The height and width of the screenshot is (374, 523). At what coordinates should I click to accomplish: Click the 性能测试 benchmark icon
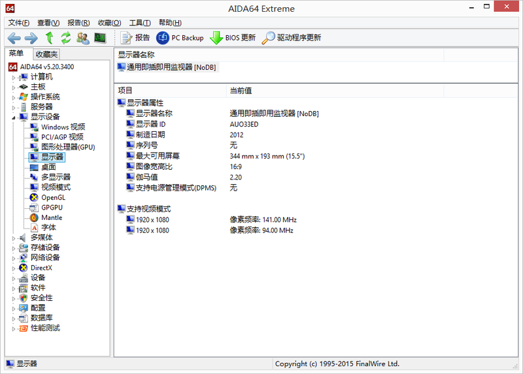coord(23,328)
